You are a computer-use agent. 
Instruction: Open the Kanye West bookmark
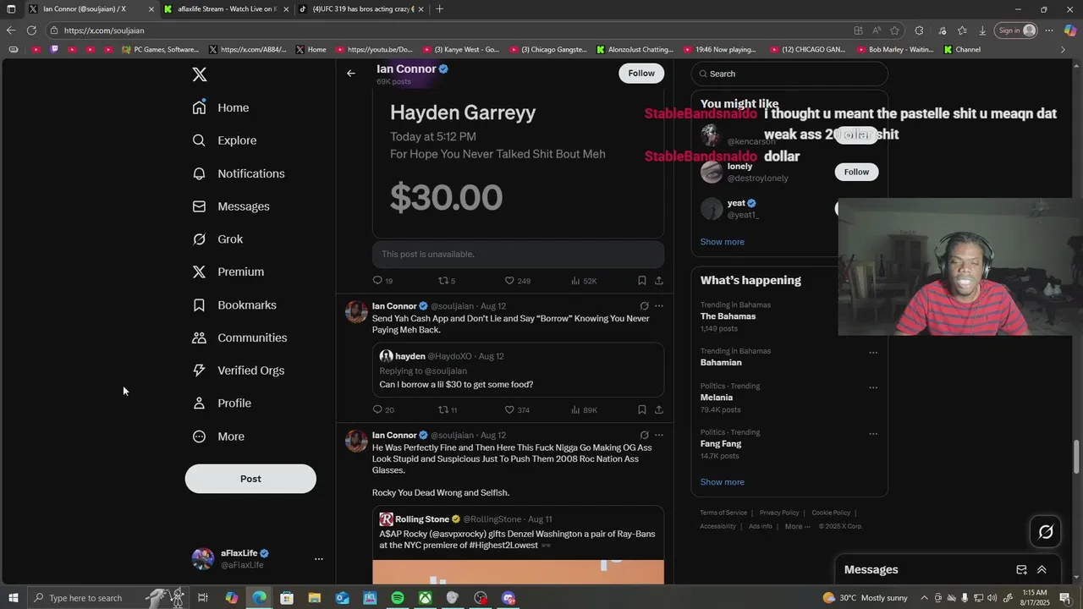(x=460, y=50)
